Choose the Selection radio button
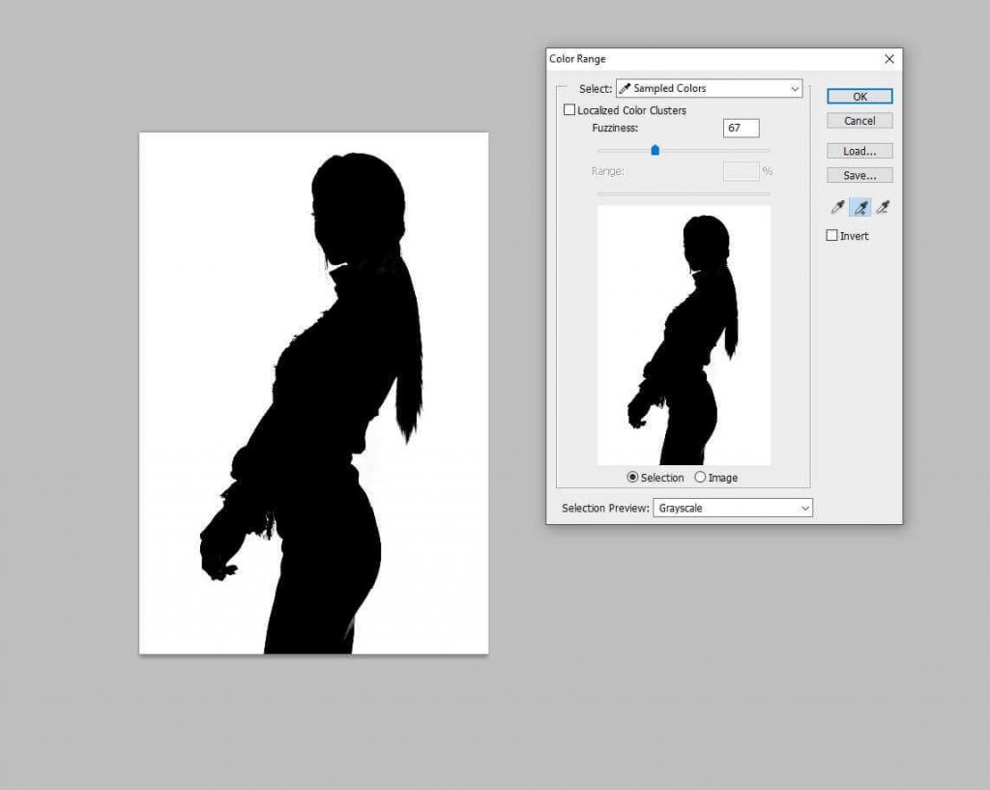Screen dimensions: 990x790 point(633,478)
